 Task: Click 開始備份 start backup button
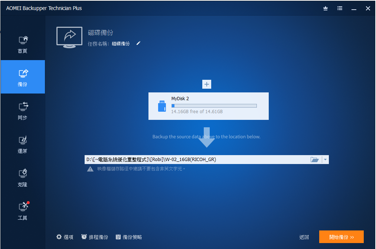click(x=341, y=237)
